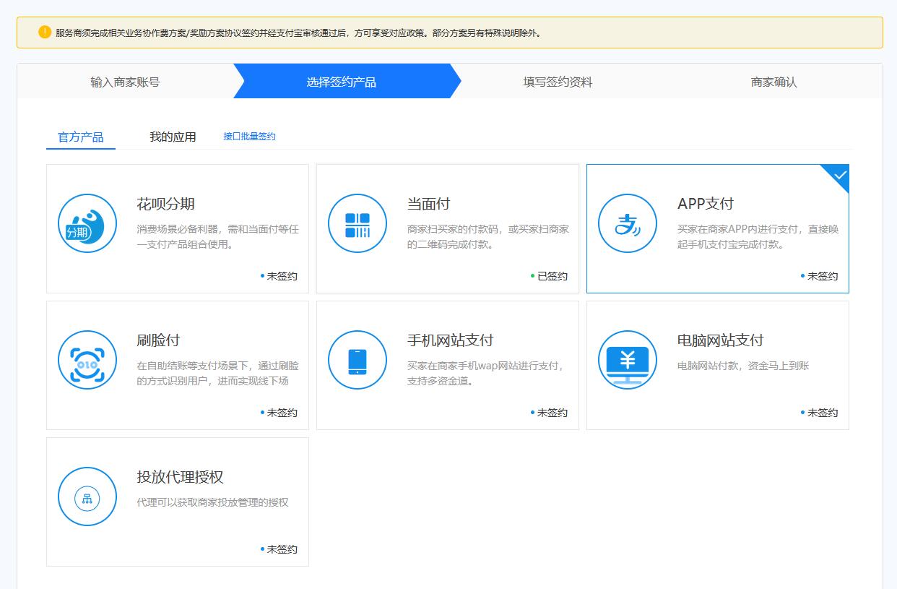Screen dimensions: 897x589
Task: Click the 当面付 QR code icon
Action: tap(357, 223)
